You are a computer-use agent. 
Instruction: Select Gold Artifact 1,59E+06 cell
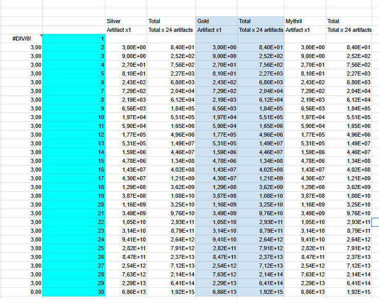[x=216, y=152]
